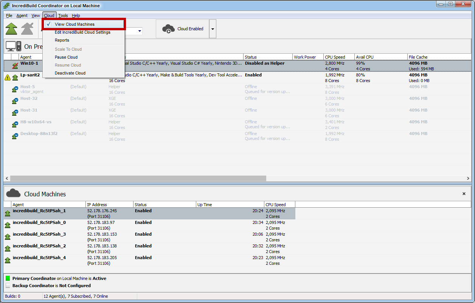Open Reports from the Cloud menu
This screenshot has height=303, width=475.
pyautogui.click(x=84, y=40)
